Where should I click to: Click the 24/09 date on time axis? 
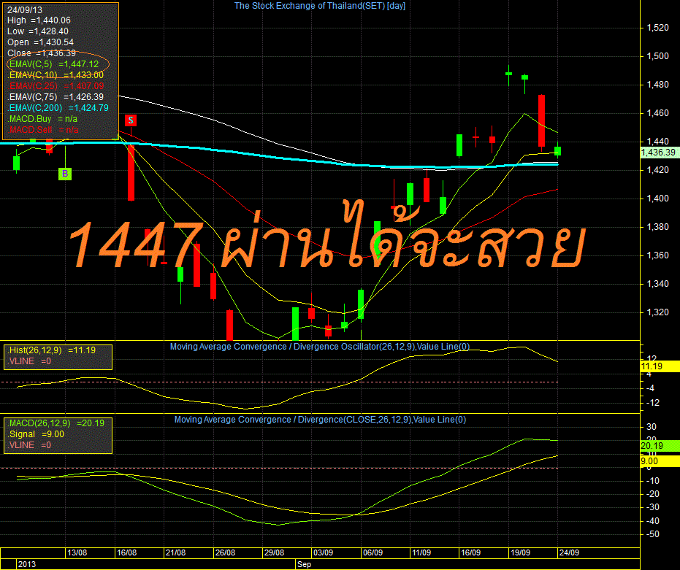coord(569,552)
